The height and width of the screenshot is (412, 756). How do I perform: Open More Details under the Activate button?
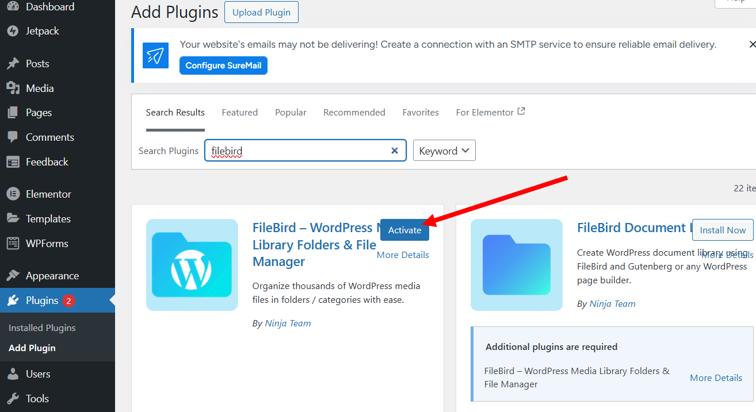click(403, 255)
